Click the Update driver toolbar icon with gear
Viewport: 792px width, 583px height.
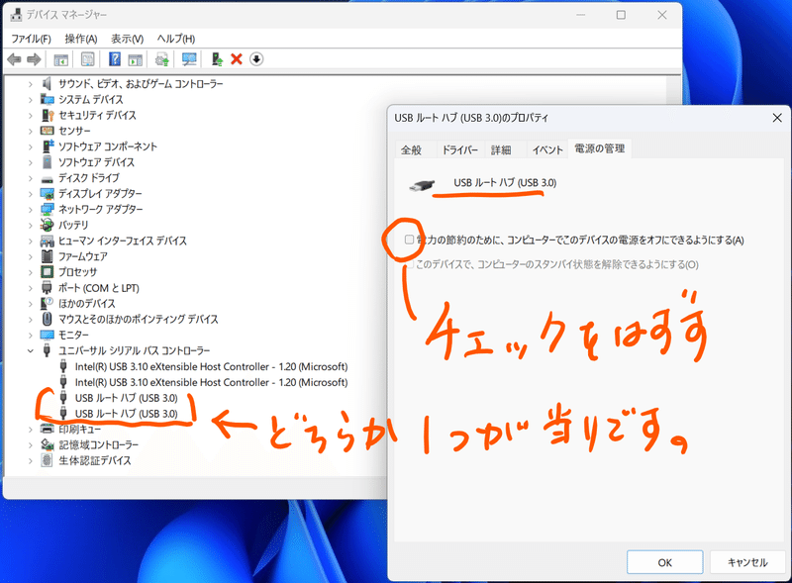coord(162,59)
